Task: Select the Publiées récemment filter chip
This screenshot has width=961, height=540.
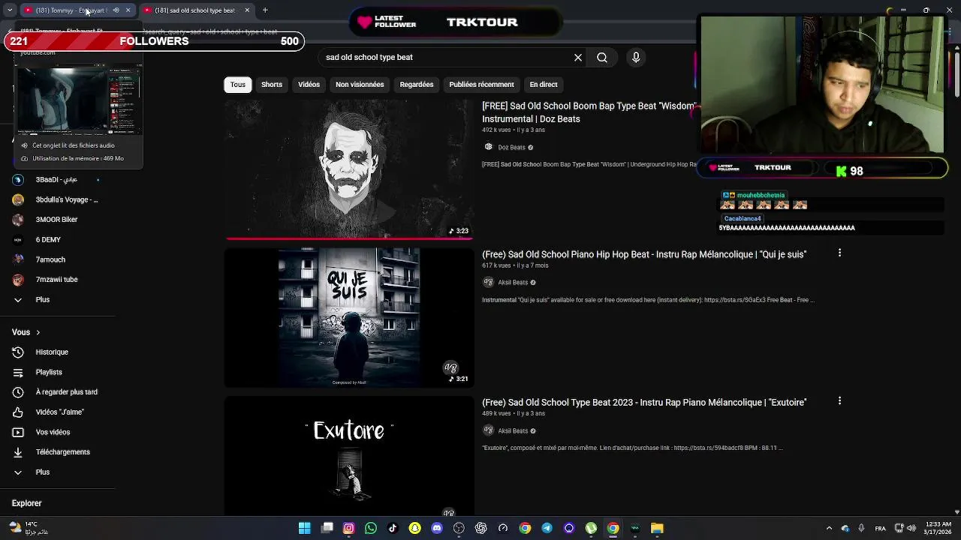Action: tap(481, 85)
